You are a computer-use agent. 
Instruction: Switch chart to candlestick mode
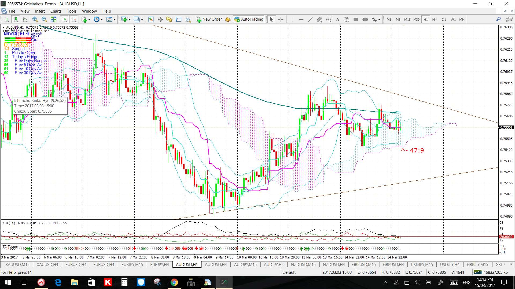(16, 19)
